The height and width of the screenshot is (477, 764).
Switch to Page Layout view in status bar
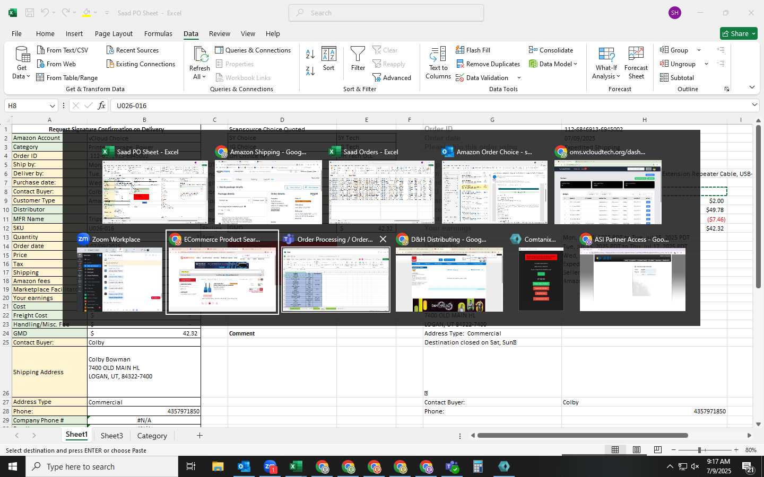click(x=637, y=449)
